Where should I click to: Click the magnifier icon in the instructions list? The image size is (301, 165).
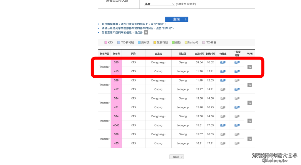click(x=146, y=32)
